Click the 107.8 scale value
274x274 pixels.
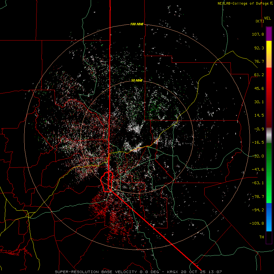pyautogui.click(x=258, y=34)
